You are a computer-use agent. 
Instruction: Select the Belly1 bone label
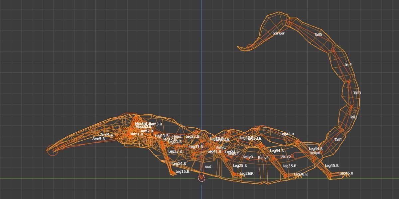(x=221, y=147)
